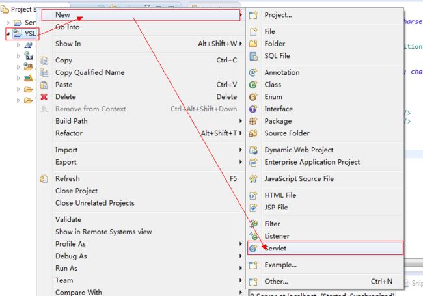Select Close Unrelated Projects
The height and width of the screenshot is (296, 423).
click(141, 203)
